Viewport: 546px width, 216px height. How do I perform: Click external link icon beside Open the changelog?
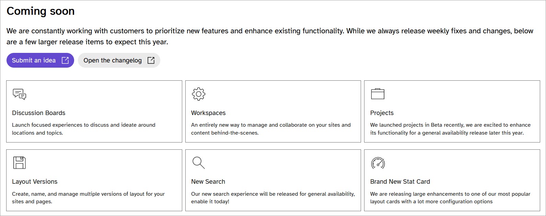151,60
